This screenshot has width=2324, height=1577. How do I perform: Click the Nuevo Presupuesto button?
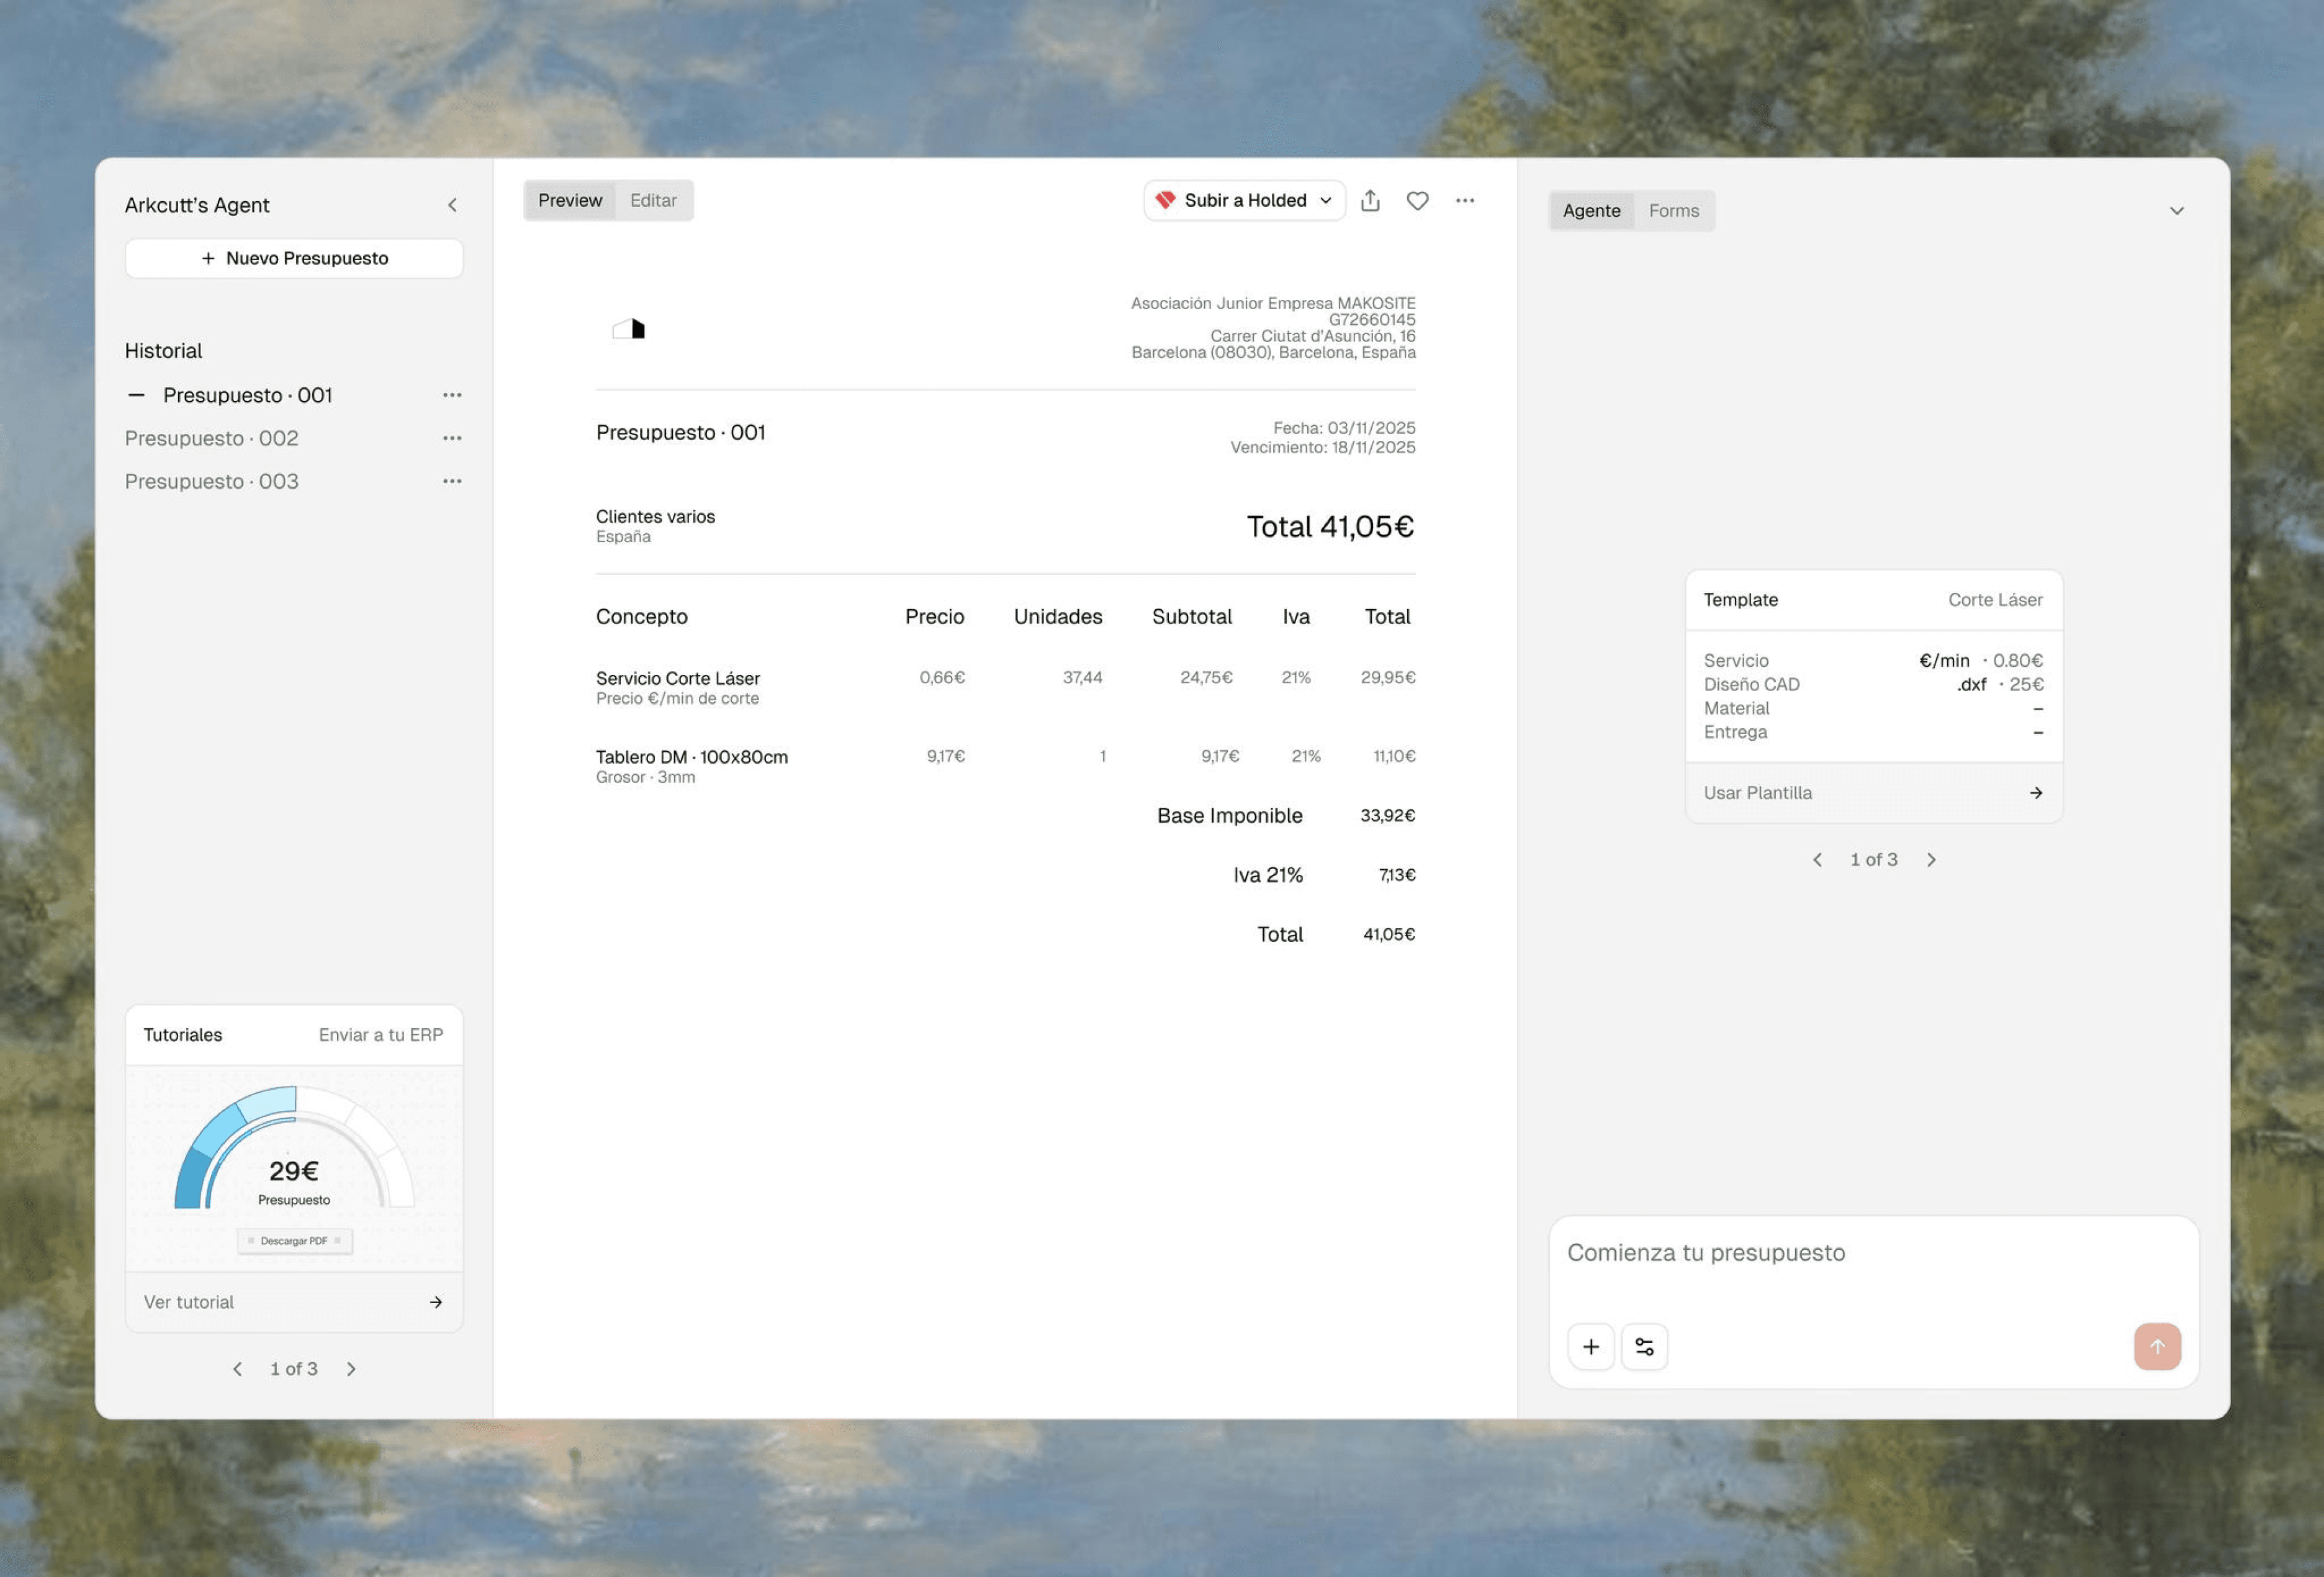(294, 258)
